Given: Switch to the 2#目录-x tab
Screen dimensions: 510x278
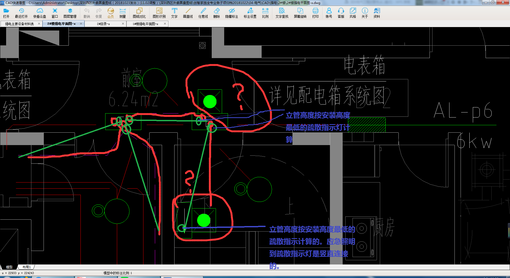Looking at the screenshot, I should (x=103, y=24).
